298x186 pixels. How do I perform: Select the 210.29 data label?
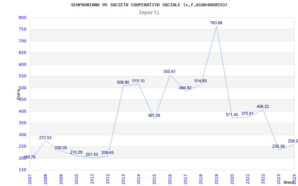[x=76, y=153]
